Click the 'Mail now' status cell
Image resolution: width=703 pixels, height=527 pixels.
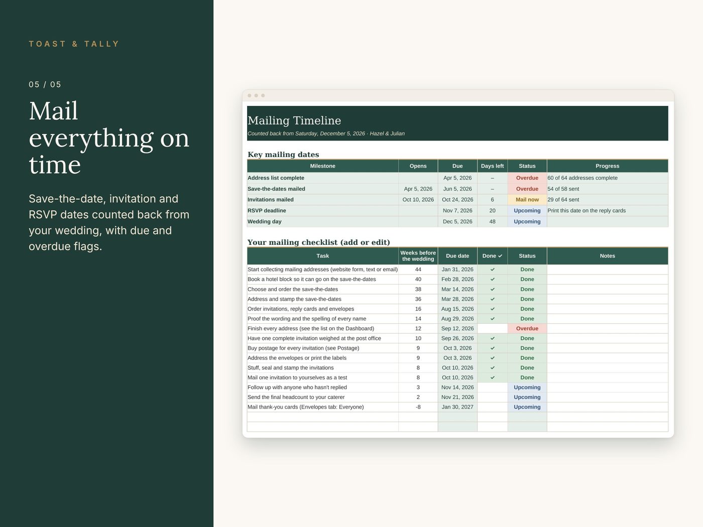pos(527,200)
